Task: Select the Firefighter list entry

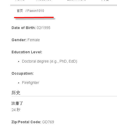Action: click(x=30, y=83)
